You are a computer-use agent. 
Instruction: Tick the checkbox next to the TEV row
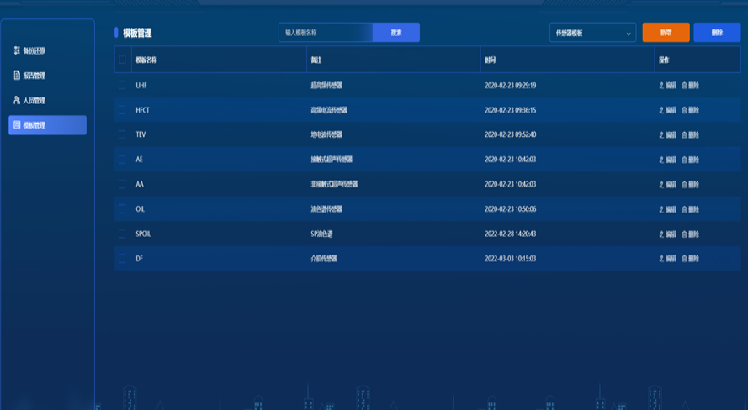123,134
